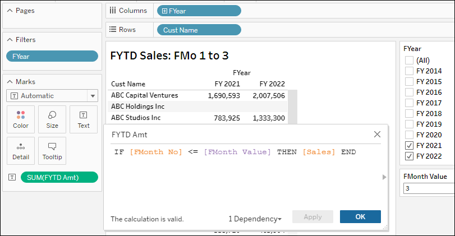This screenshot has width=455, height=236.
Task: Select the FYear pill on Columns shelf
Action: tap(199, 11)
